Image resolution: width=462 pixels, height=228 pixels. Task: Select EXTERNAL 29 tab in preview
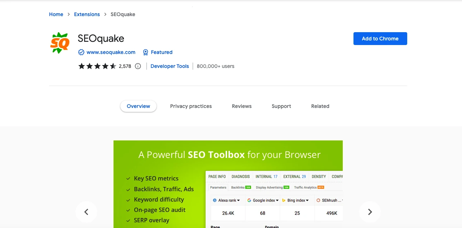294,177
